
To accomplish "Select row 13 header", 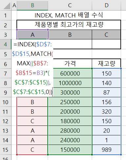I will (6, 130).
